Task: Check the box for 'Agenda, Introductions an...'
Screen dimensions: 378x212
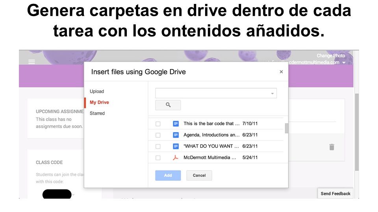Action: pos(158,135)
